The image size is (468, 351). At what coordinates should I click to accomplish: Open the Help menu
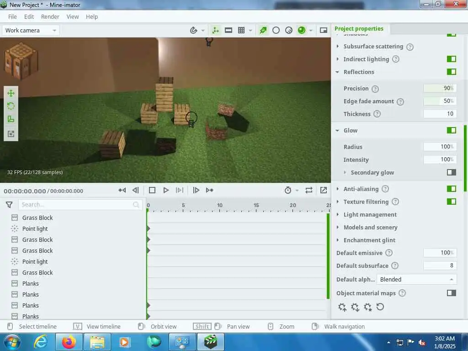pos(92,17)
